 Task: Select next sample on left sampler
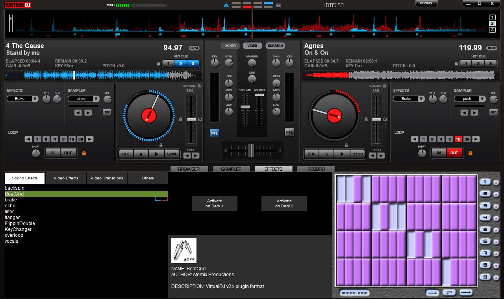pyautogui.click(x=88, y=113)
